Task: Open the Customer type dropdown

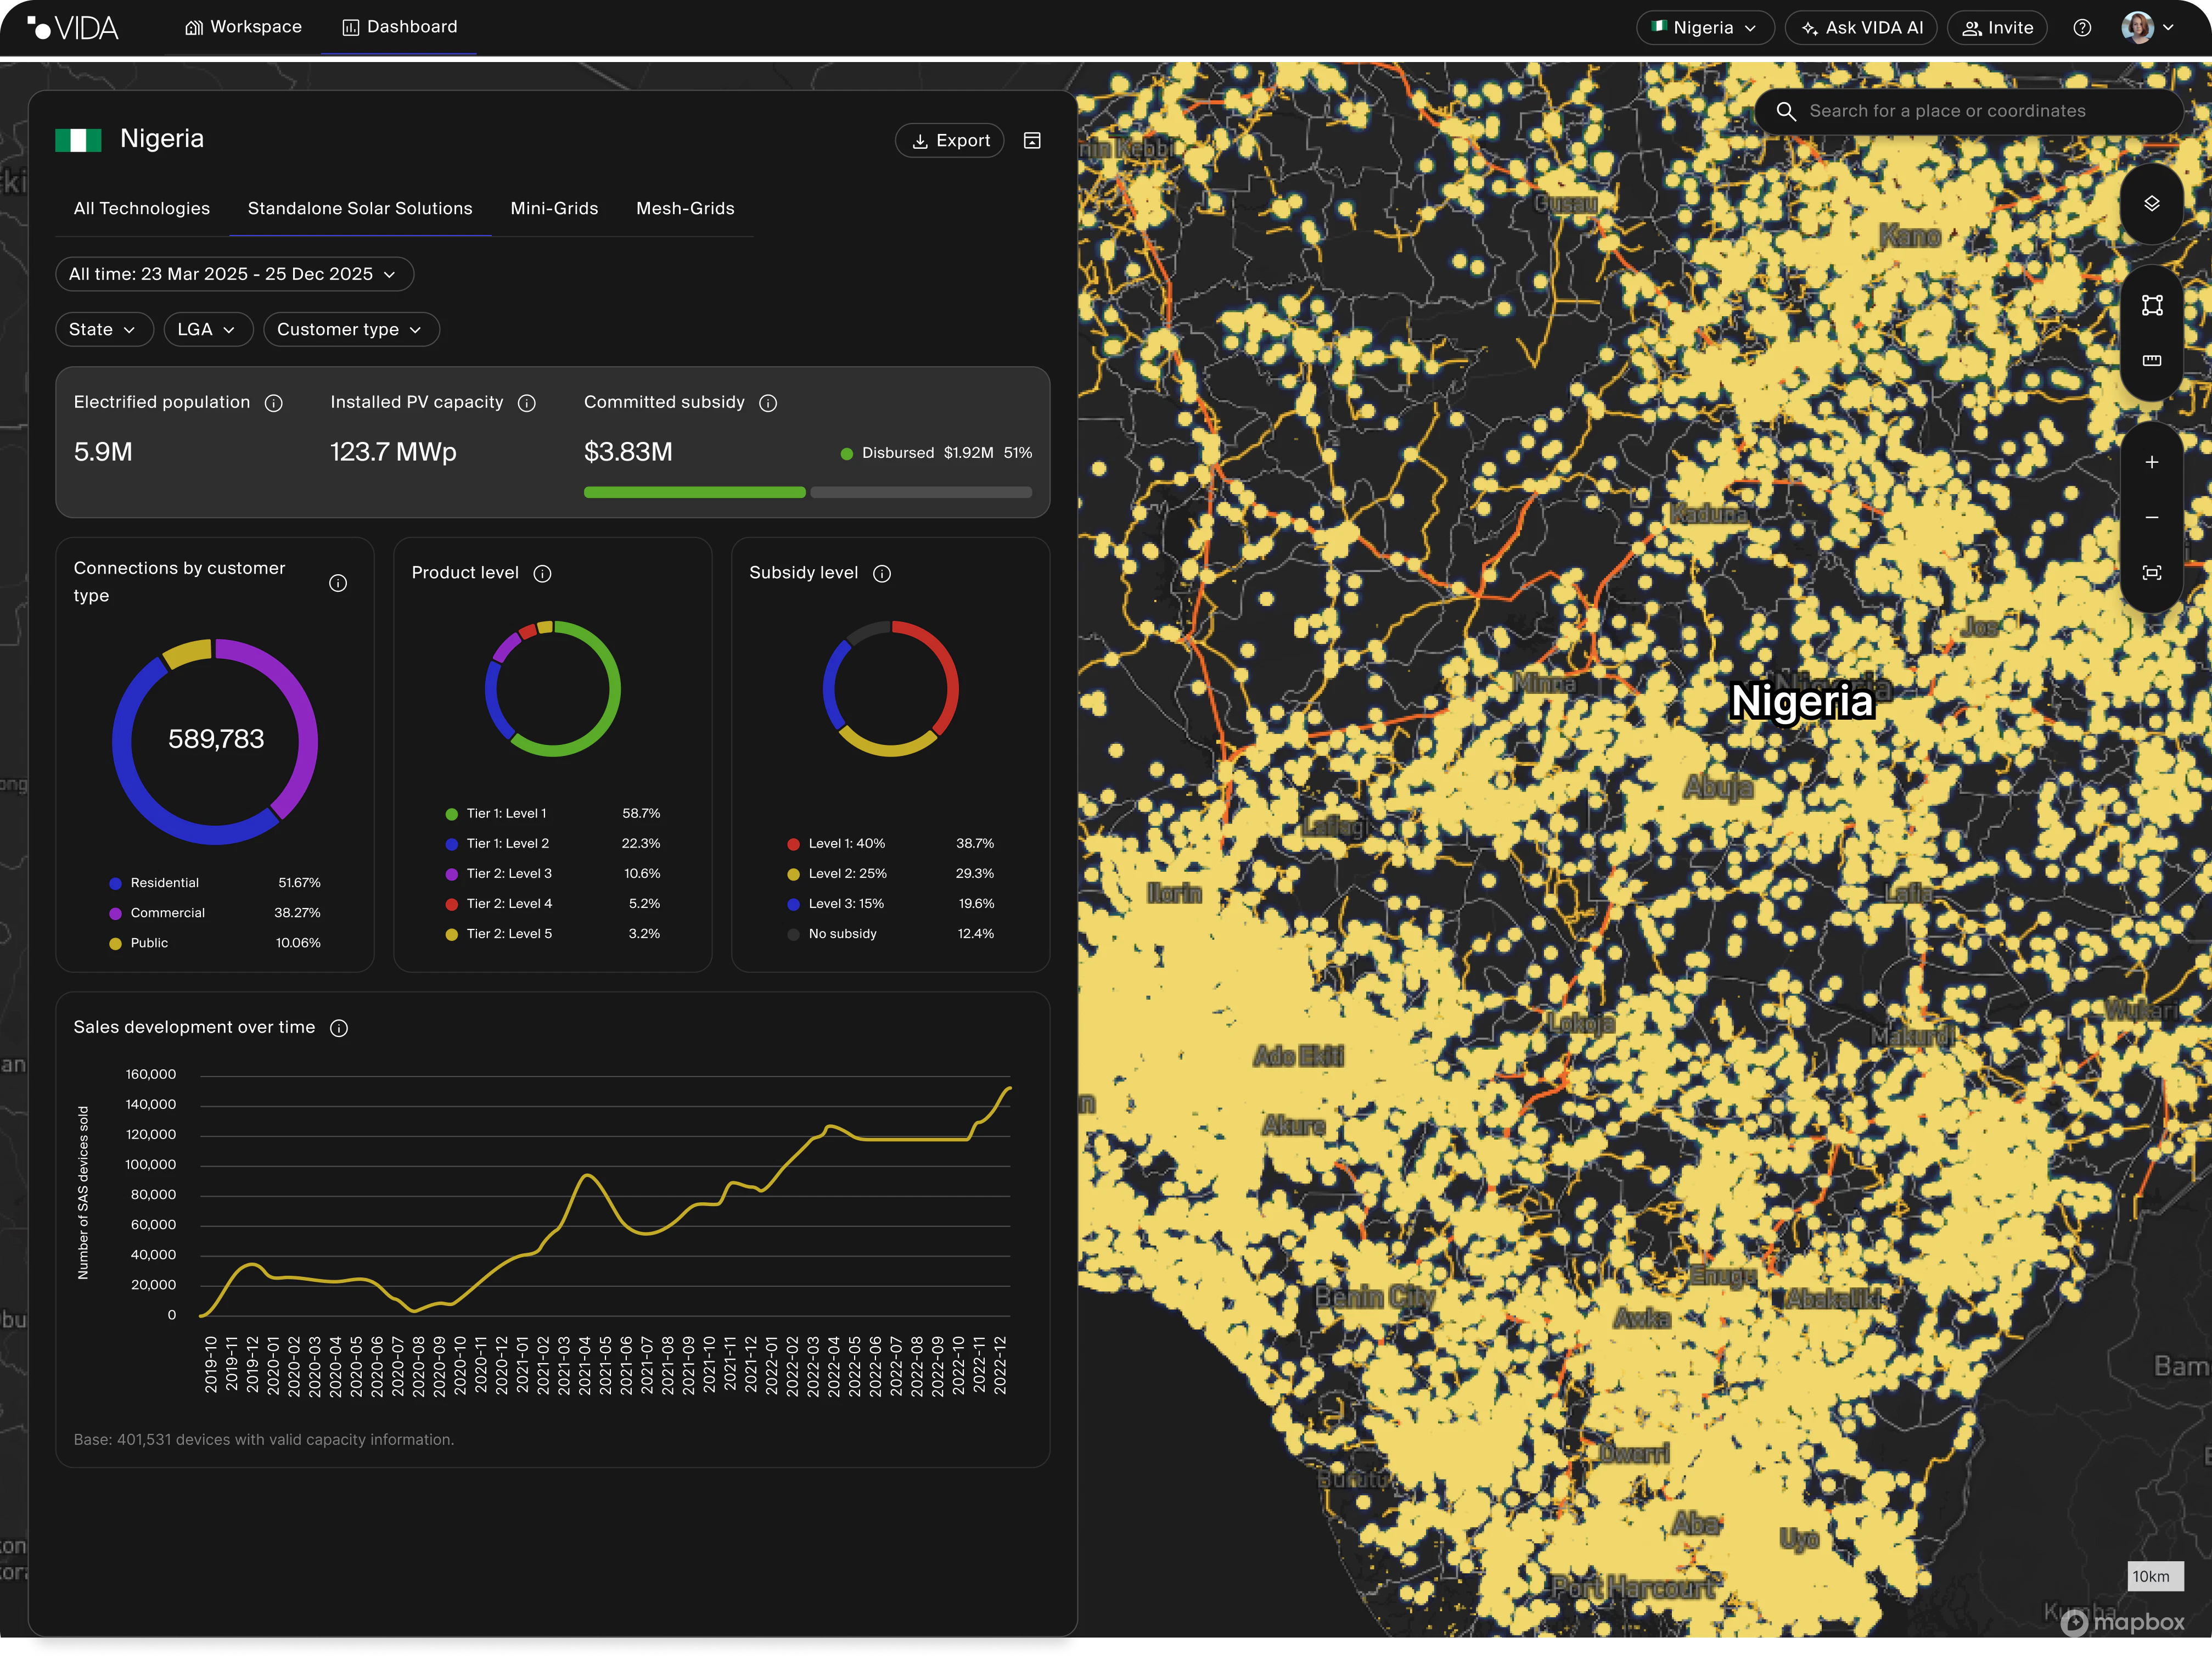Action: pyautogui.click(x=350, y=330)
